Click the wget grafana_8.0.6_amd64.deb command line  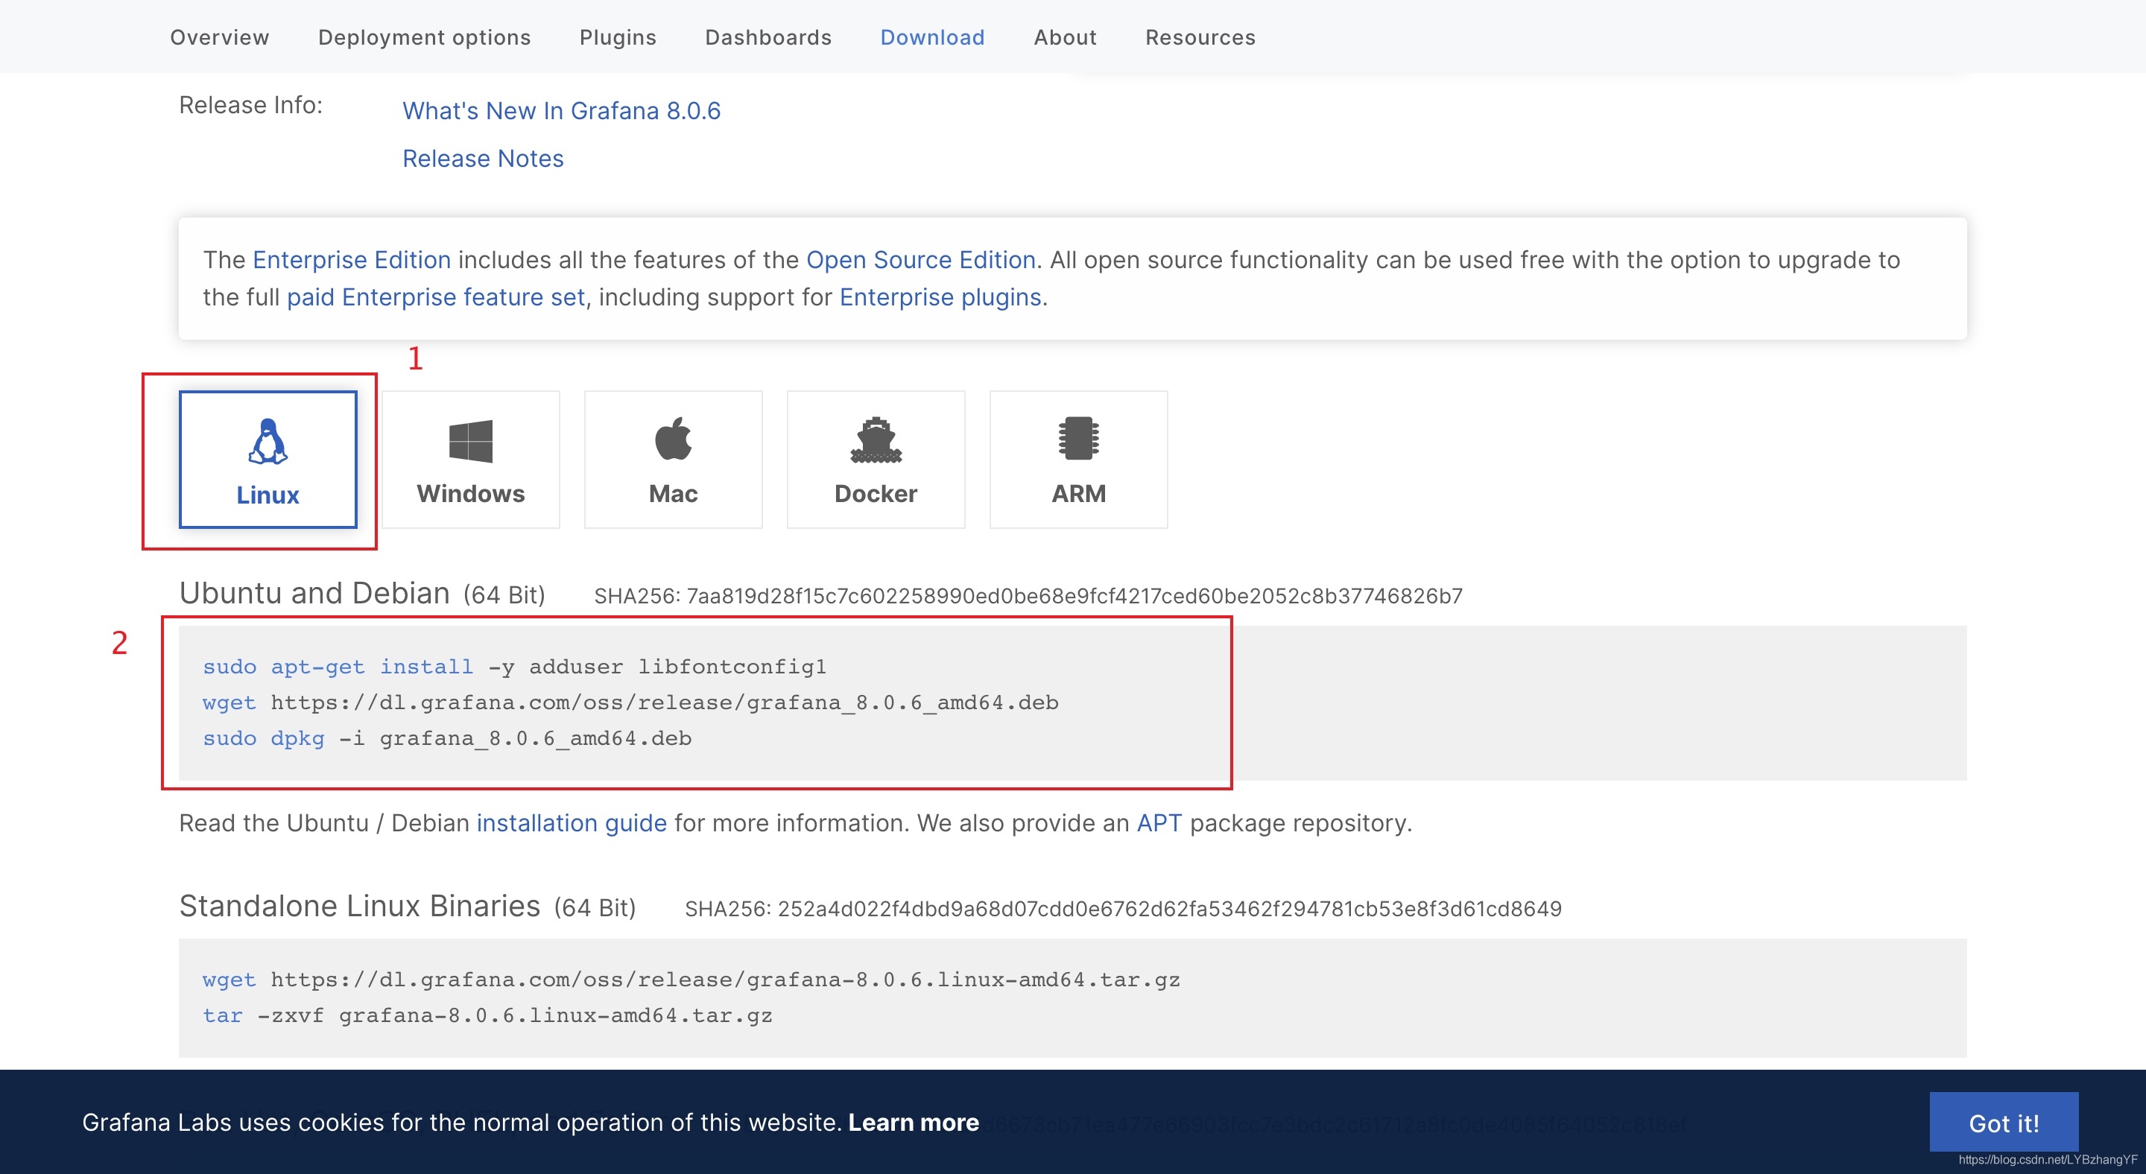630,702
